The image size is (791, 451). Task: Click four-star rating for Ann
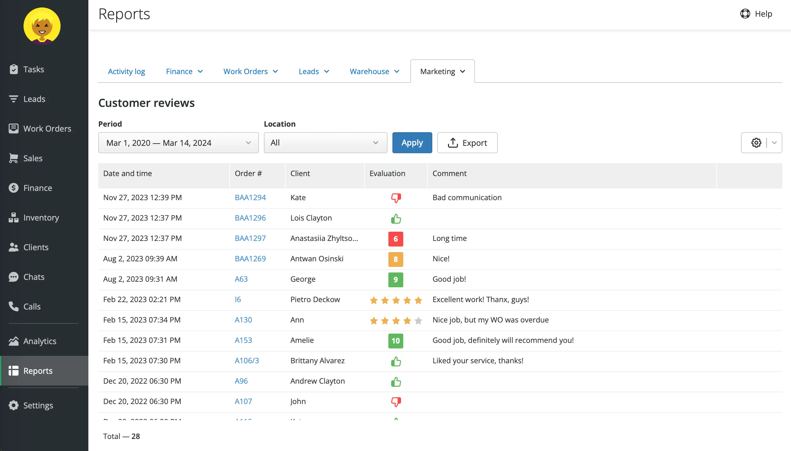click(x=396, y=321)
